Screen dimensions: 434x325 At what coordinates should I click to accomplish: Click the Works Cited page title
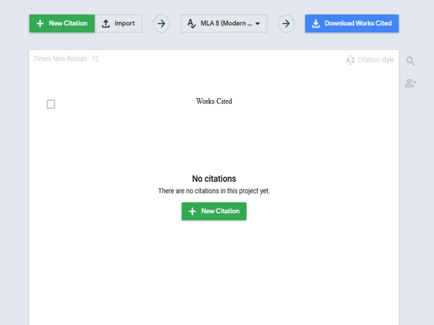(x=214, y=102)
